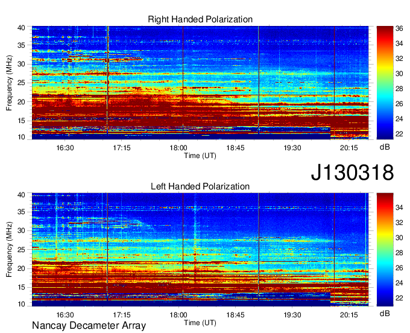This screenshot has height=333, width=410.
Task: Click the 18:00 tick on Right Handed time axis
Action: tap(178, 148)
